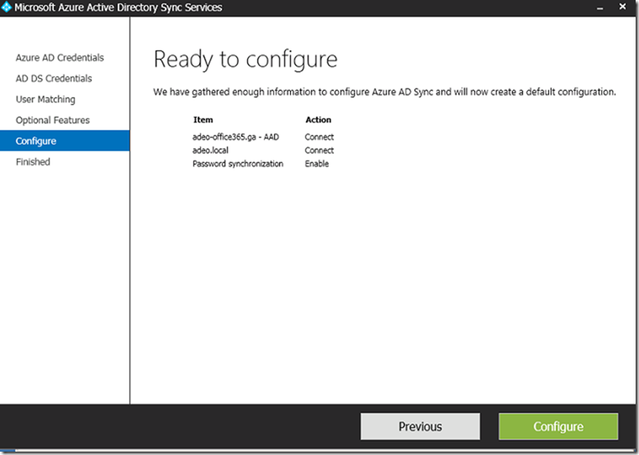Open the Optional Features step
Image resolution: width=639 pixels, height=455 pixels.
click(x=53, y=120)
